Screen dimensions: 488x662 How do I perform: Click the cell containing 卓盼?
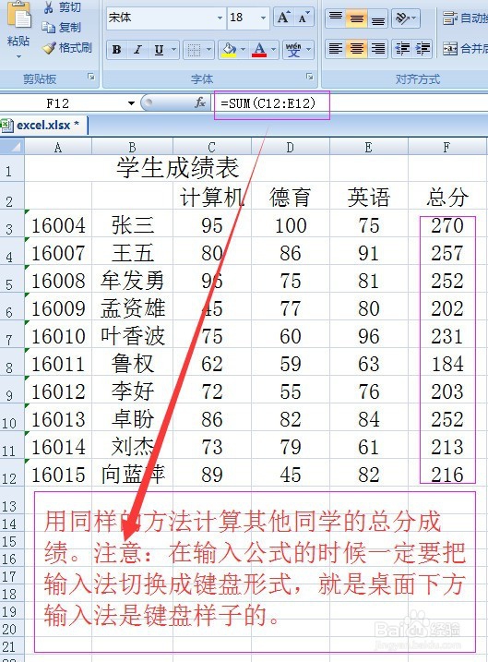tap(133, 419)
